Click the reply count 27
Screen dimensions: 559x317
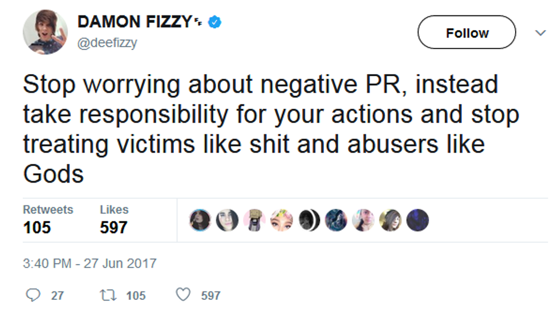click(x=57, y=295)
